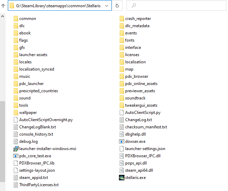Click the debug.log file icon
The height and width of the screenshot is (191, 228).
pyautogui.click(x=16, y=141)
